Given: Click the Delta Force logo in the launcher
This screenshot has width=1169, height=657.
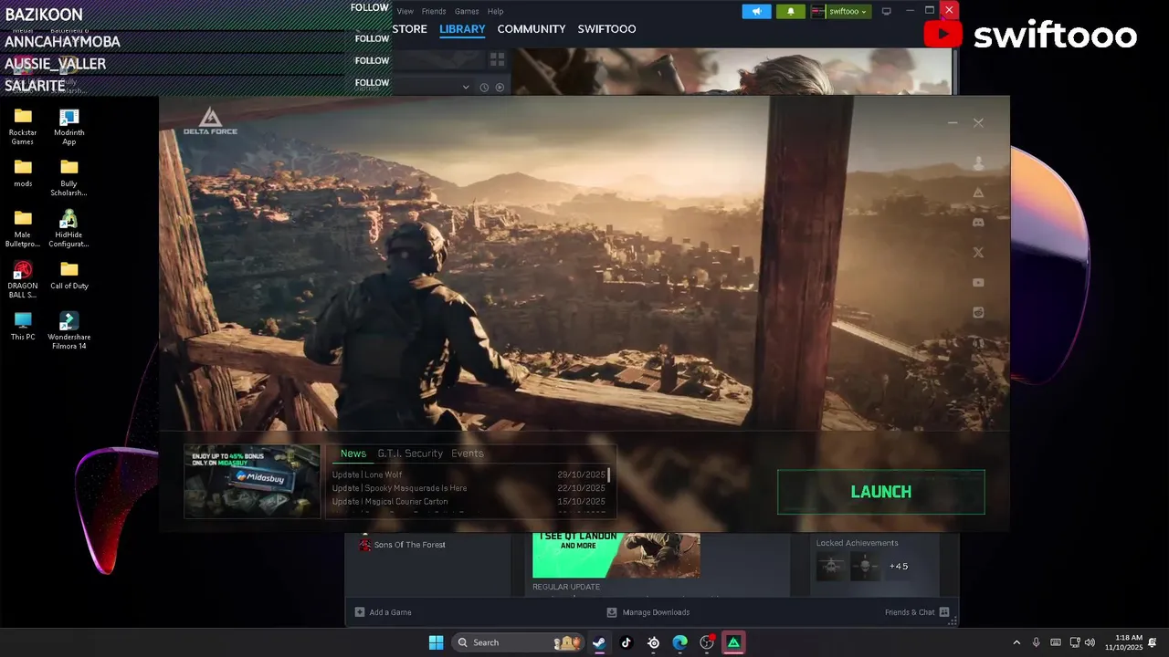Looking at the screenshot, I should (x=210, y=121).
